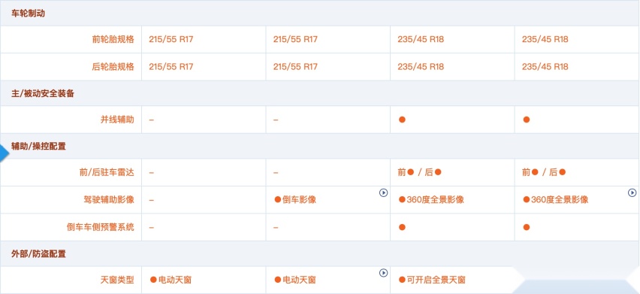Open the play icon in 天窗类型 row
The image size is (640, 294).
click(383, 273)
